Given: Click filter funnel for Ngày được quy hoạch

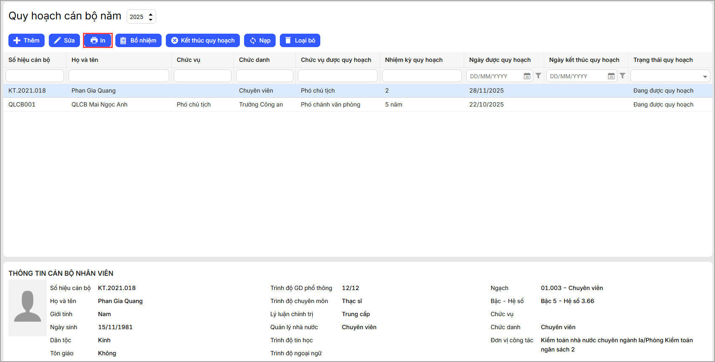Looking at the screenshot, I should coord(538,76).
